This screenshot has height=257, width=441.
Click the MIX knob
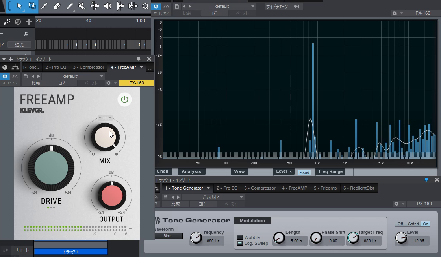(105, 137)
